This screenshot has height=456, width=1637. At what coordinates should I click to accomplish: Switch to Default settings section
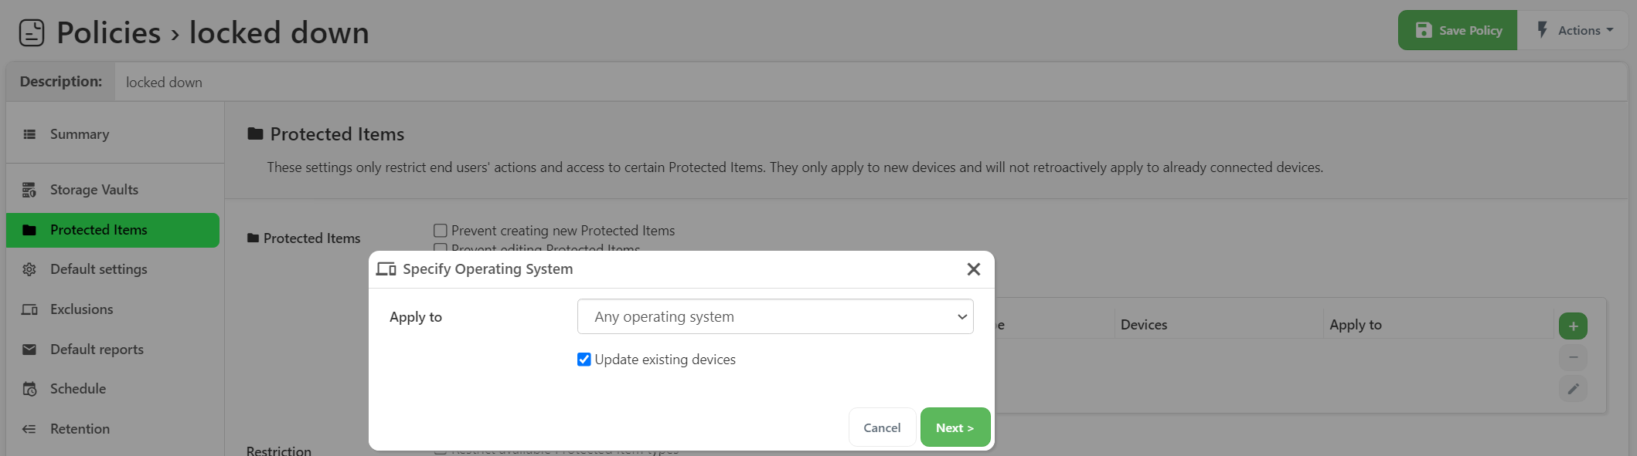[98, 269]
